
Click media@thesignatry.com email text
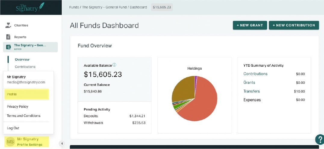point(26,82)
